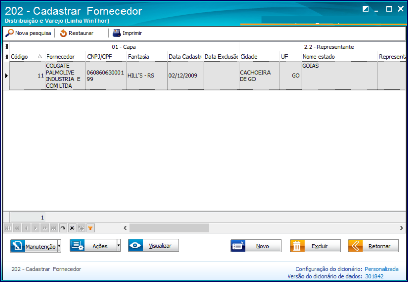This screenshot has height=282, width=408.
Task: Select the COLGATE PALMOLIVE INDUSTRIA cell
Action: click(65, 76)
